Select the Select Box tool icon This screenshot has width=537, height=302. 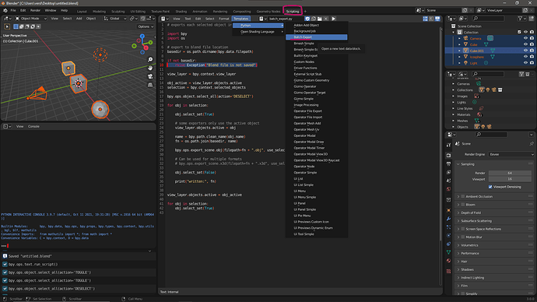(x=7, y=26)
